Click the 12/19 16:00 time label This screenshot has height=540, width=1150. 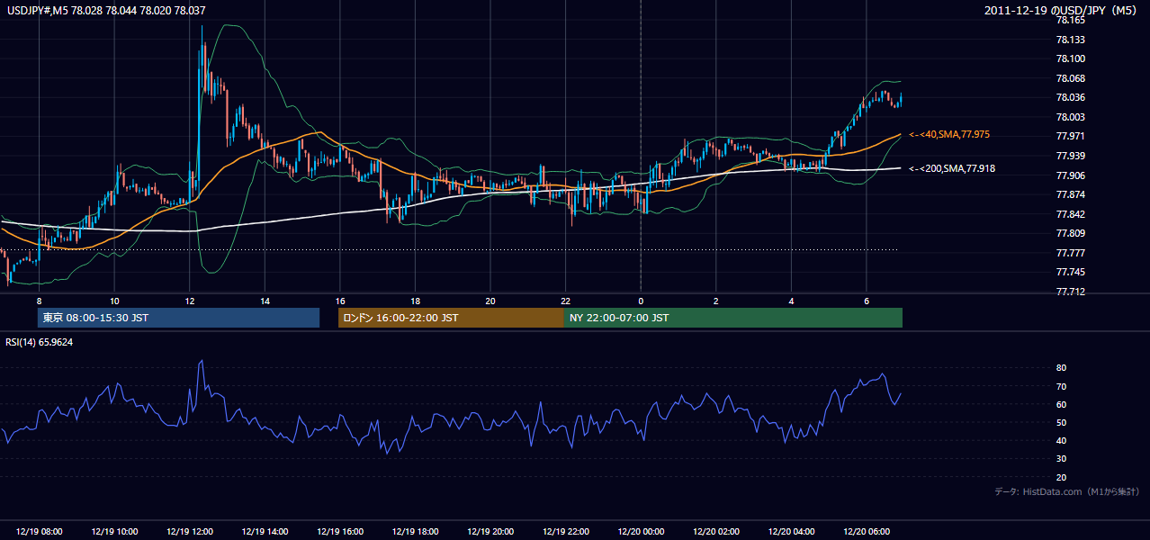pyautogui.click(x=340, y=532)
